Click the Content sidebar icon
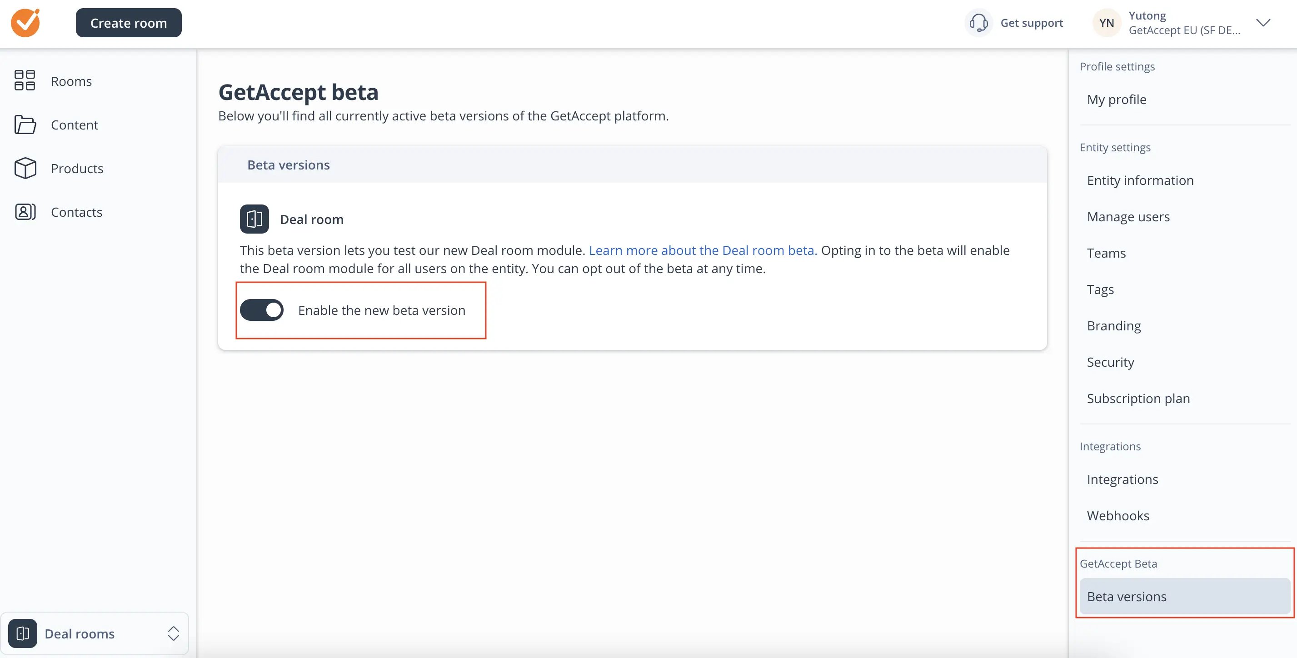Screen dimensions: 1297x658 click(25, 124)
